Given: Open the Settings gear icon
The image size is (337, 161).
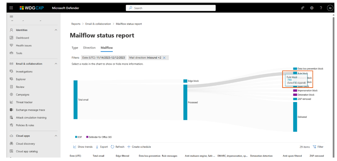Looking at the screenshot, I should click(312, 8).
